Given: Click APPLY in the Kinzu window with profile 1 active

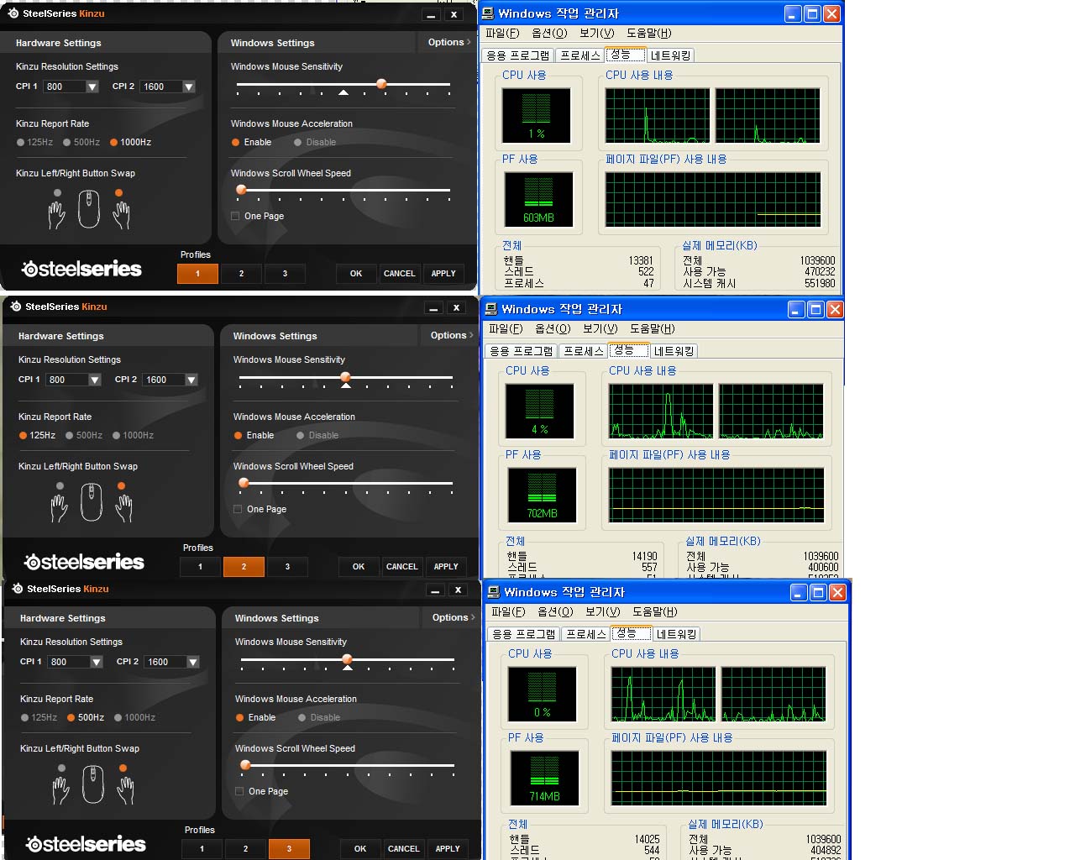Looking at the screenshot, I should pyautogui.click(x=443, y=274).
